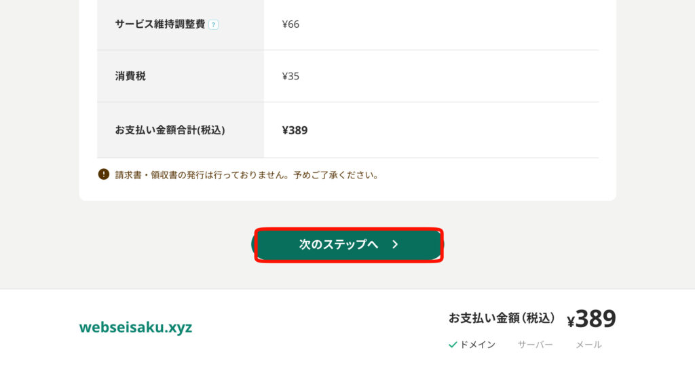Select the メール step label
The height and width of the screenshot is (365, 695).
pos(588,345)
